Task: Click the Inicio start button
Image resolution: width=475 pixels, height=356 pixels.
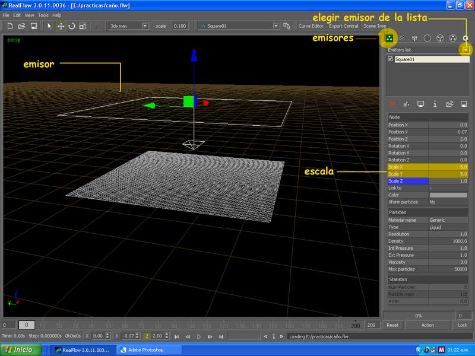Action: tap(21, 350)
